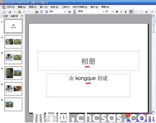Screen dimensions: 156x123
Task: Click the Print toolbar icon
Action: 9,12
